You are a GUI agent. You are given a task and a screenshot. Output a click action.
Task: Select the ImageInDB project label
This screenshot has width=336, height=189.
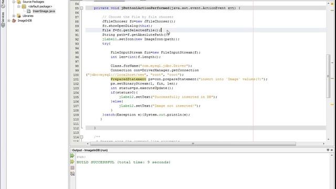[x=25, y=20]
